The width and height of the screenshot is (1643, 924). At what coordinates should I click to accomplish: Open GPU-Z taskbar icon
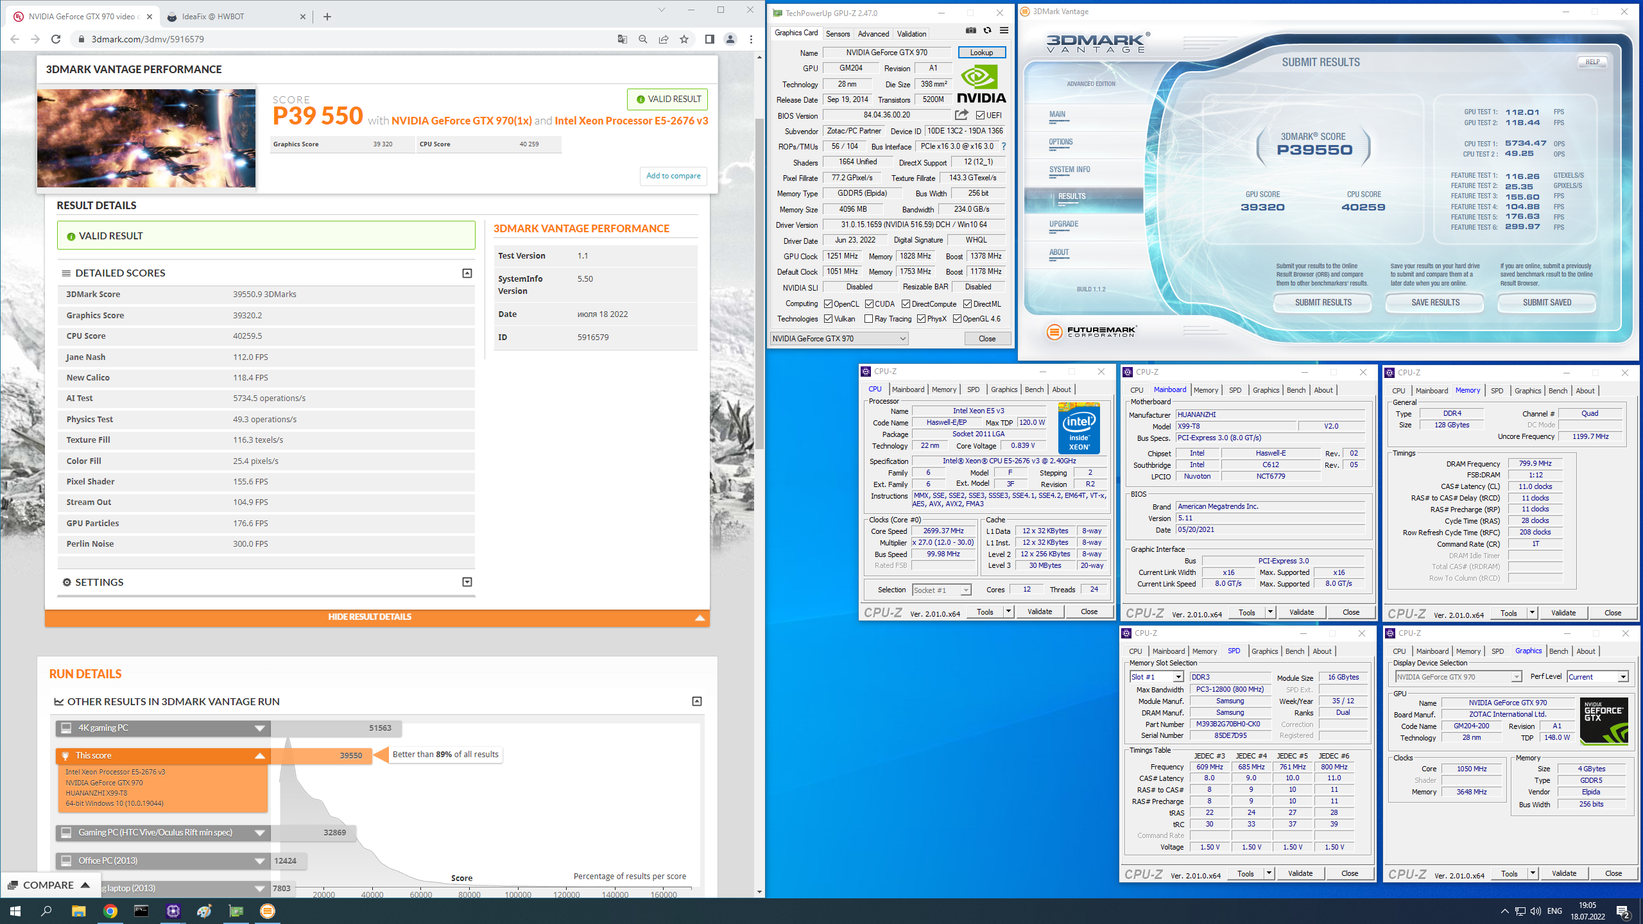pos(236,911)
